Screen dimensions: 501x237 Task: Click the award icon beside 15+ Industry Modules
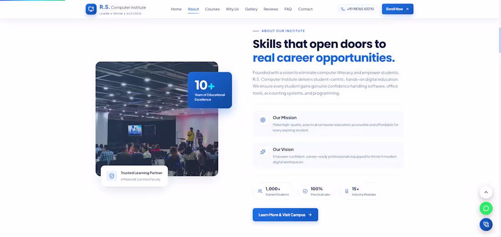[347, 191]
